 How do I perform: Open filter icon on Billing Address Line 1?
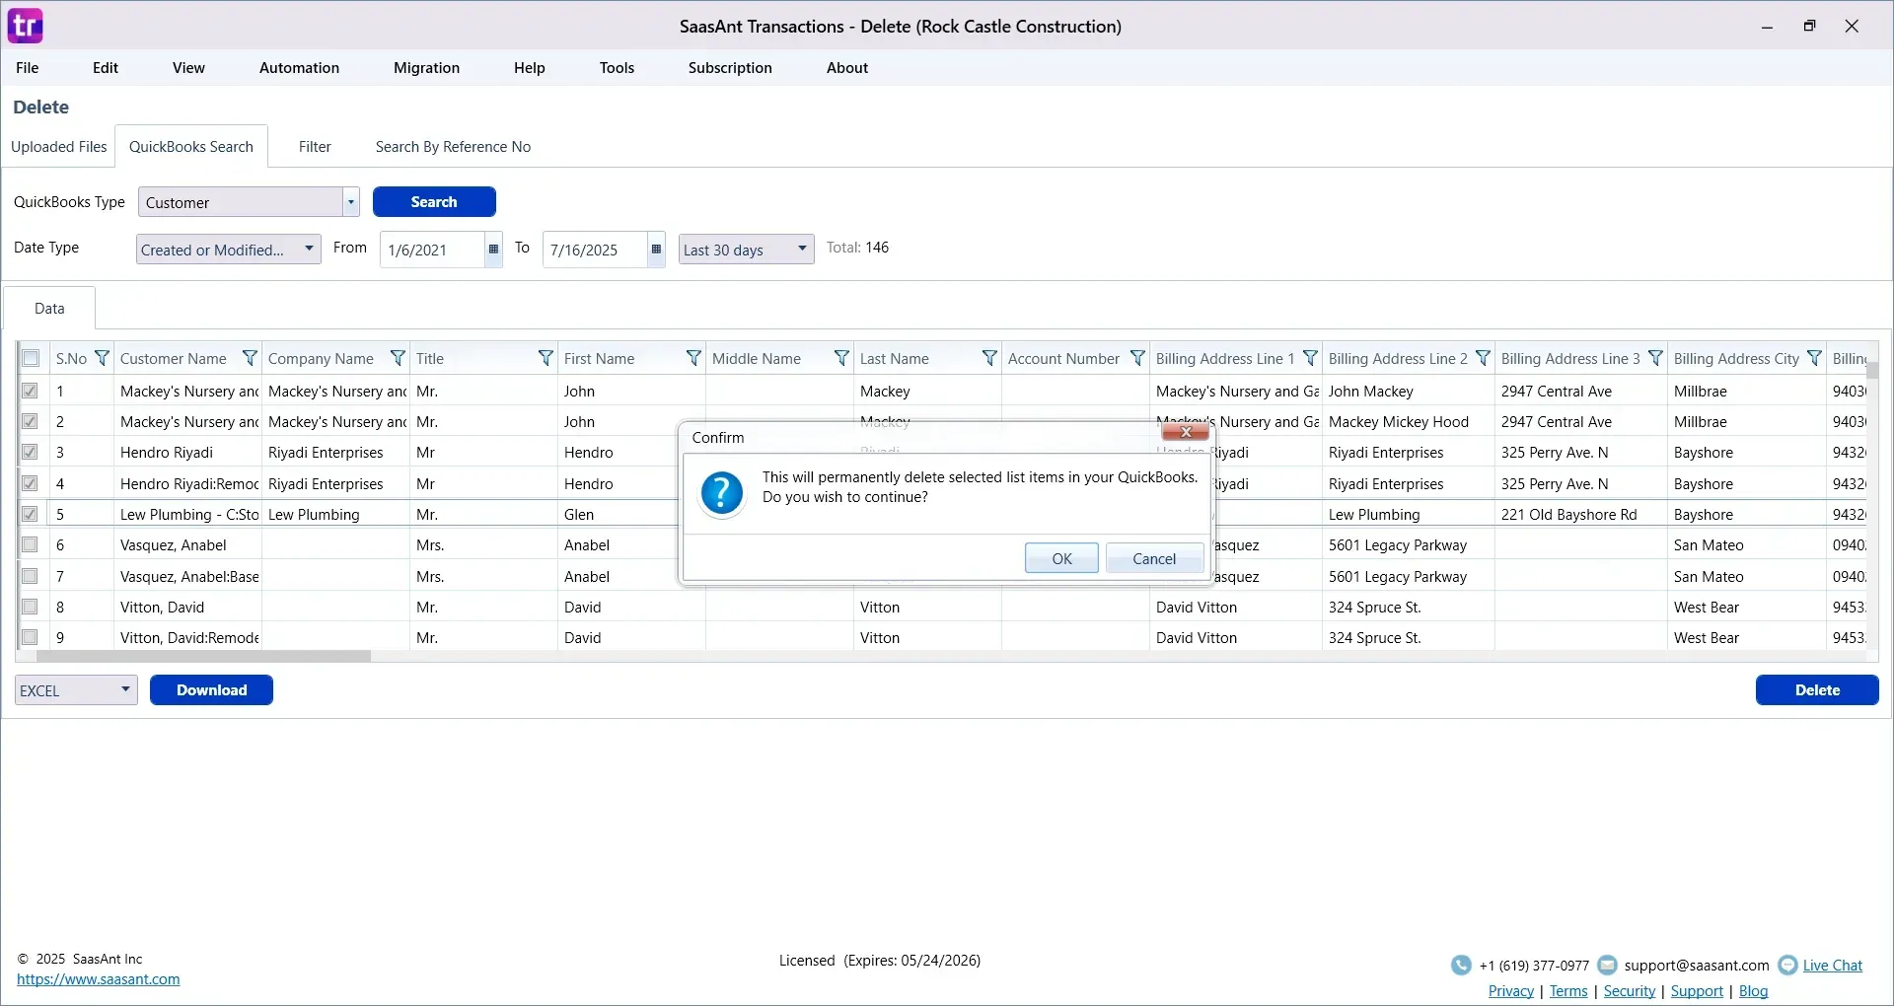coord(1310,358)
